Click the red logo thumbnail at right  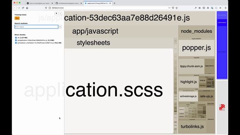pos(222,107)
